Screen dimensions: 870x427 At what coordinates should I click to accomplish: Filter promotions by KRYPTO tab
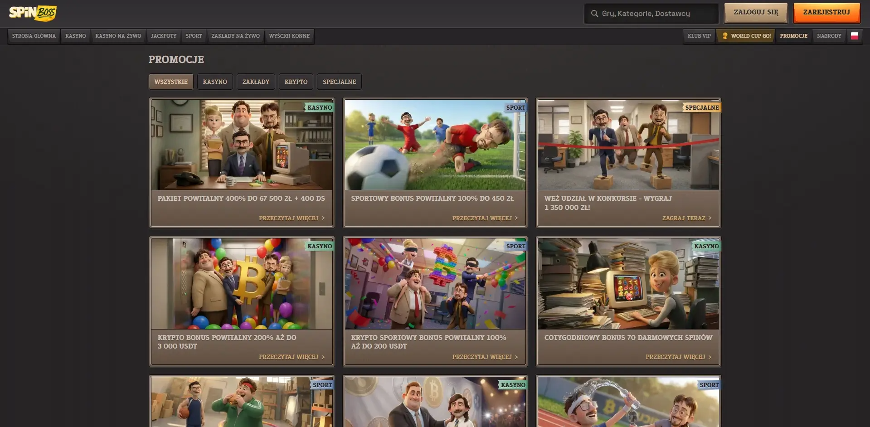(296, 82)
